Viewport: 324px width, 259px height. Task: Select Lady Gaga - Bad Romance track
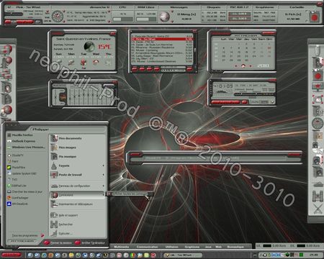click(161, 55)
